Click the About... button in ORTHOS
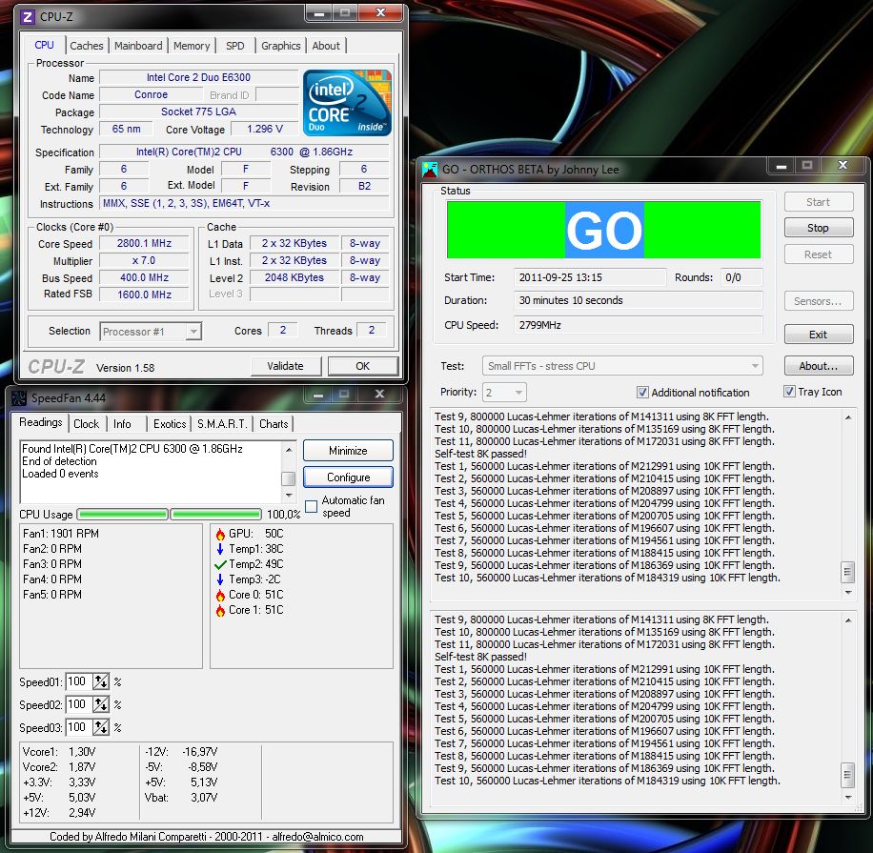This screenshot has height=853, width=873. (x=818, y=366)
